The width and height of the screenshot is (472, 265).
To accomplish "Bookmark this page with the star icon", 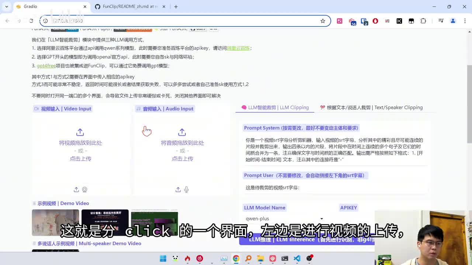I will (323, 21).
